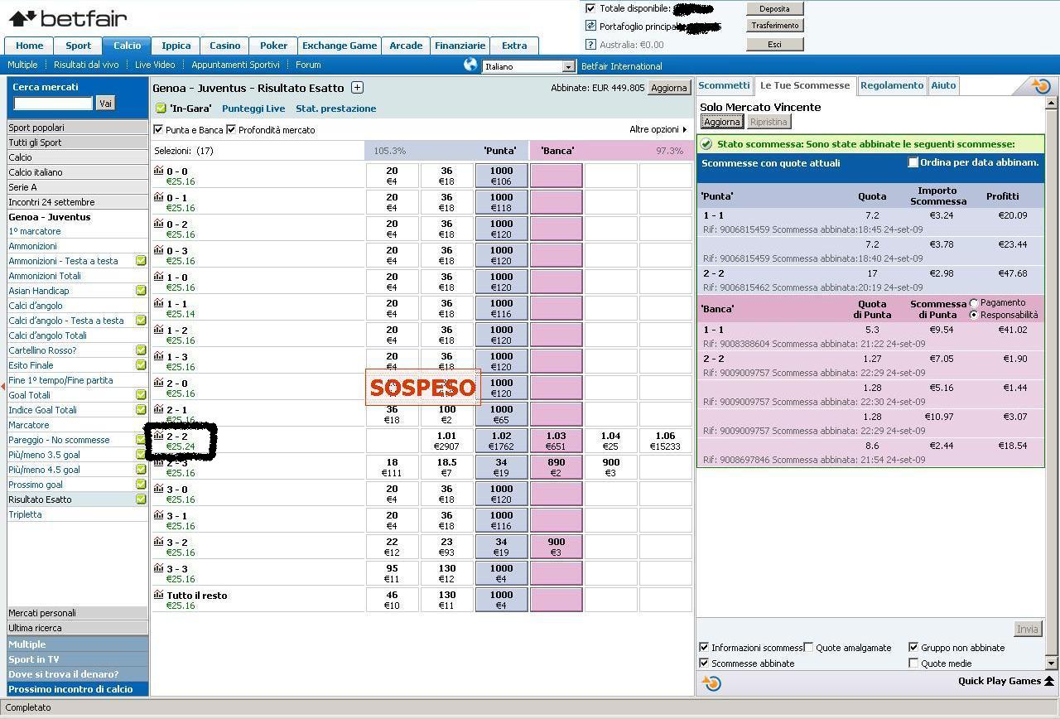Click the in-play icon beside Goal Totali
Viewport: 1060px width, 719px height.
tap(141, 395)
